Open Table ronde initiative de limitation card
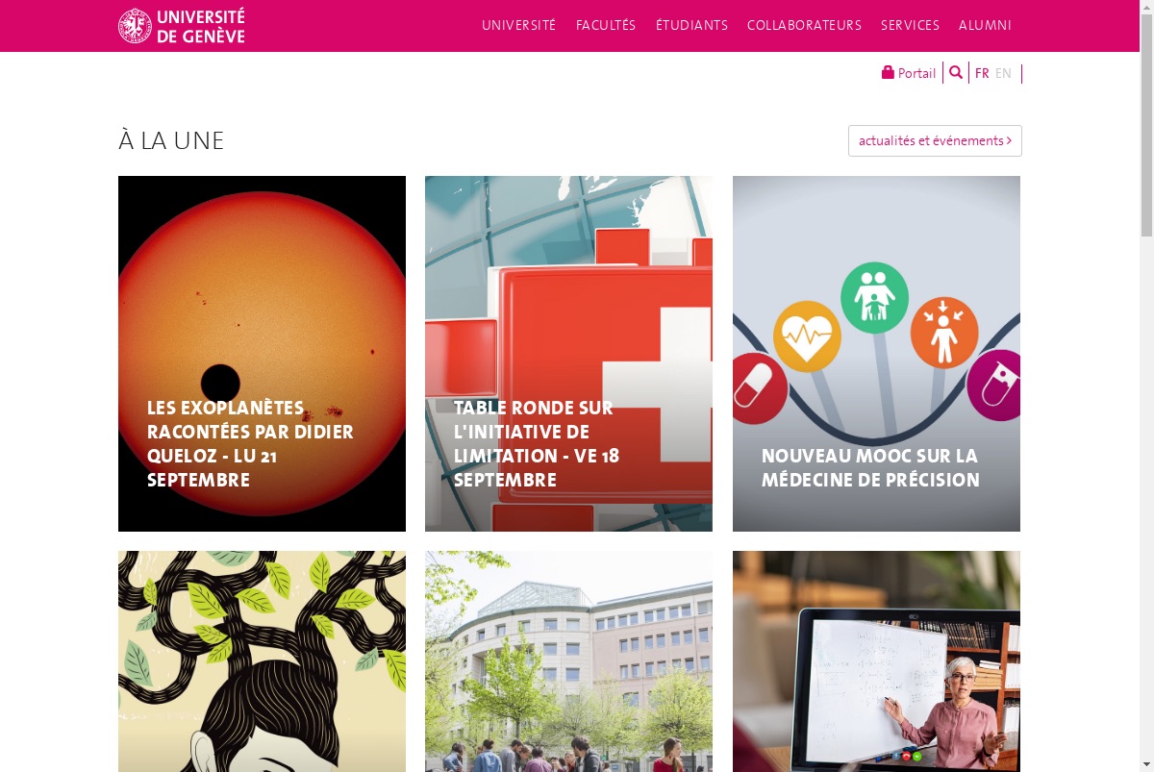This screenshot has width=1154, height=772. coord(568,354)
